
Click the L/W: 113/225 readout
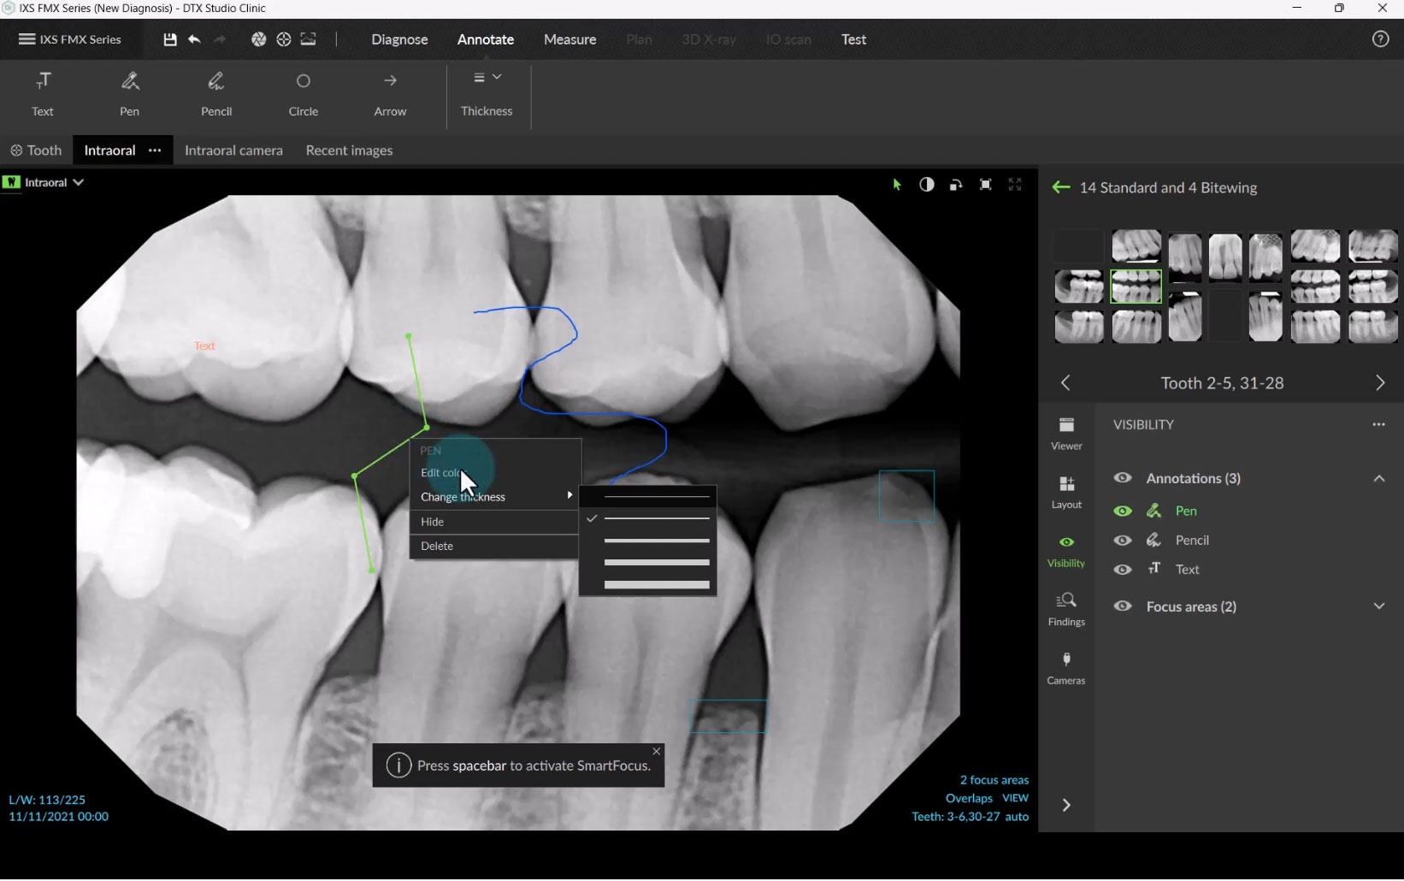click(47, 801)
